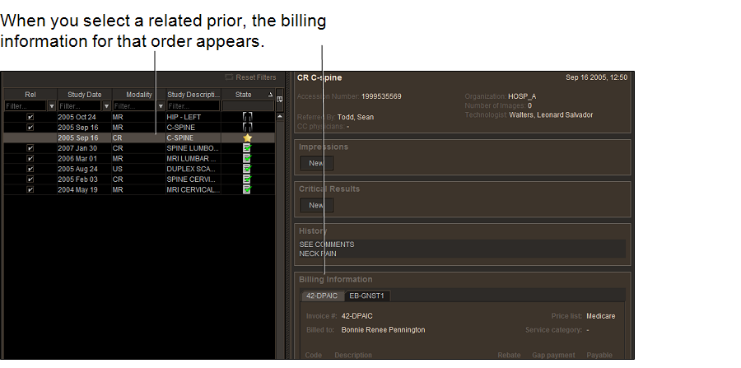This screenshot has height=368, width=741.
Task: Click the reported state icon for DUPLEX SCA row
Action: click(247, 169)
